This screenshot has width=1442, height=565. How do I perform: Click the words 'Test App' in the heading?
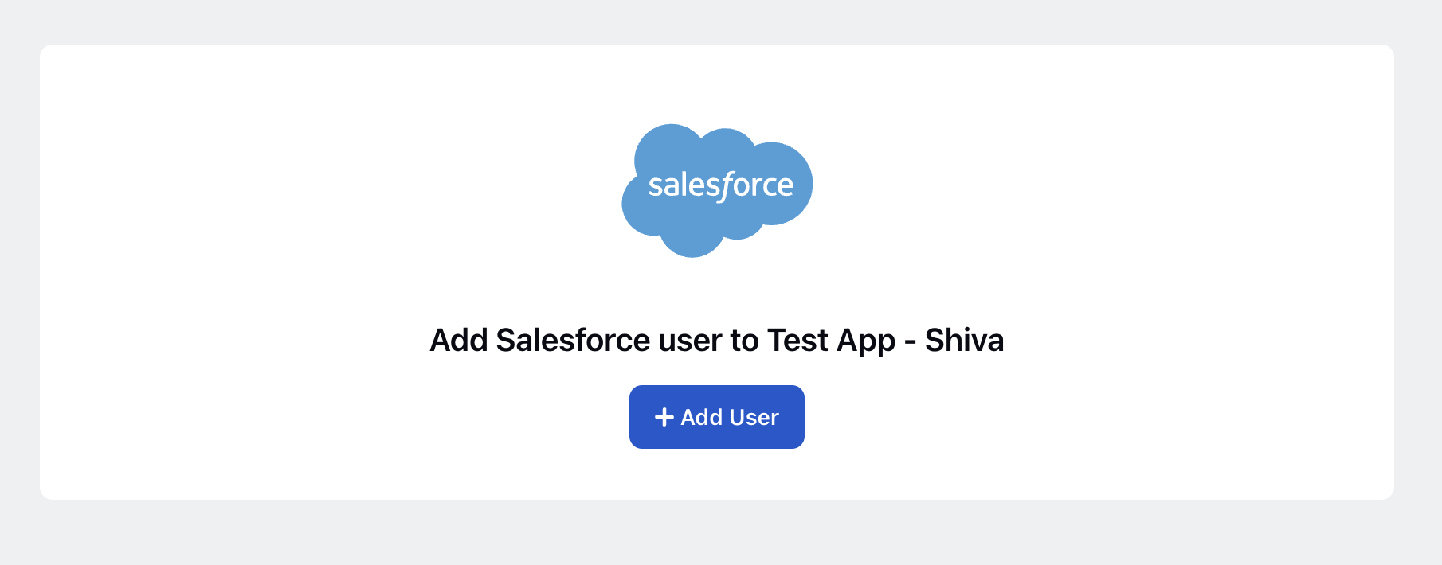coord(831,341)
